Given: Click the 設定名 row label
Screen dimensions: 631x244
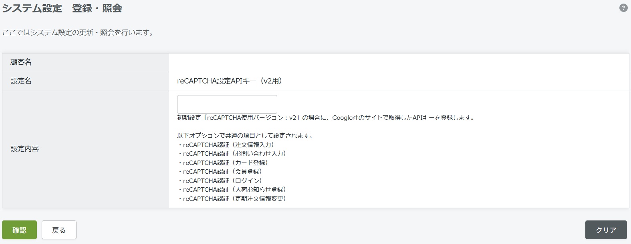Looking at the screenshot, I should click(21, 81).
